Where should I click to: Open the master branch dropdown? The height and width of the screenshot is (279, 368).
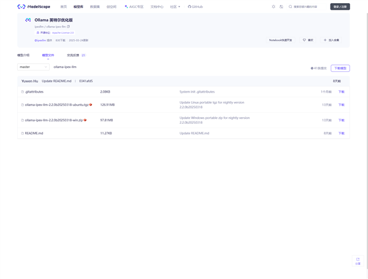(33, 67)
